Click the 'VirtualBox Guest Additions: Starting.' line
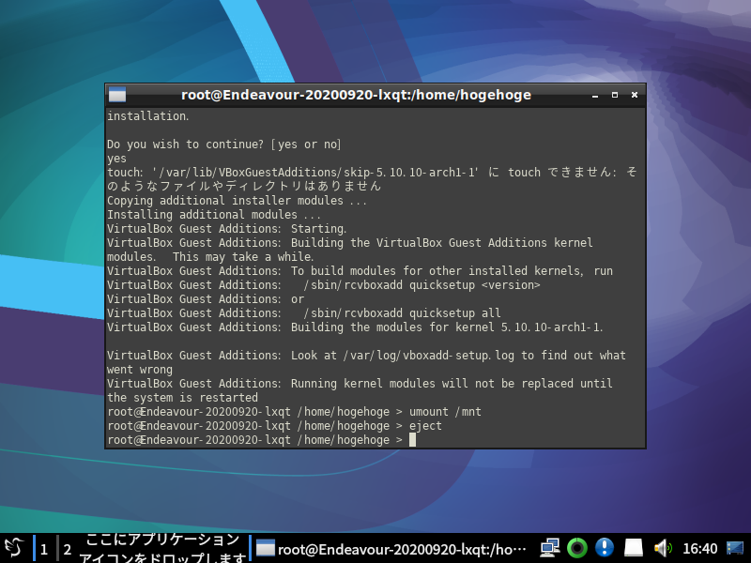Screen dimensions: 751x563 (x=226, y=229)
